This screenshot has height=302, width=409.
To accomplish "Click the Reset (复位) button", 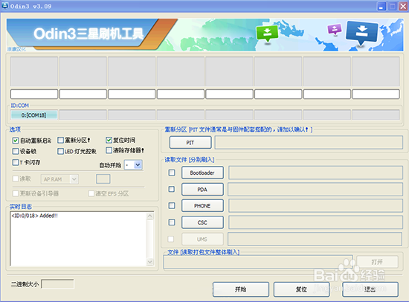I will point(301,289).
